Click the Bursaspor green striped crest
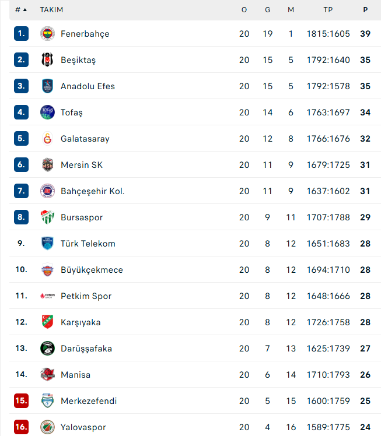 point(47,217)
